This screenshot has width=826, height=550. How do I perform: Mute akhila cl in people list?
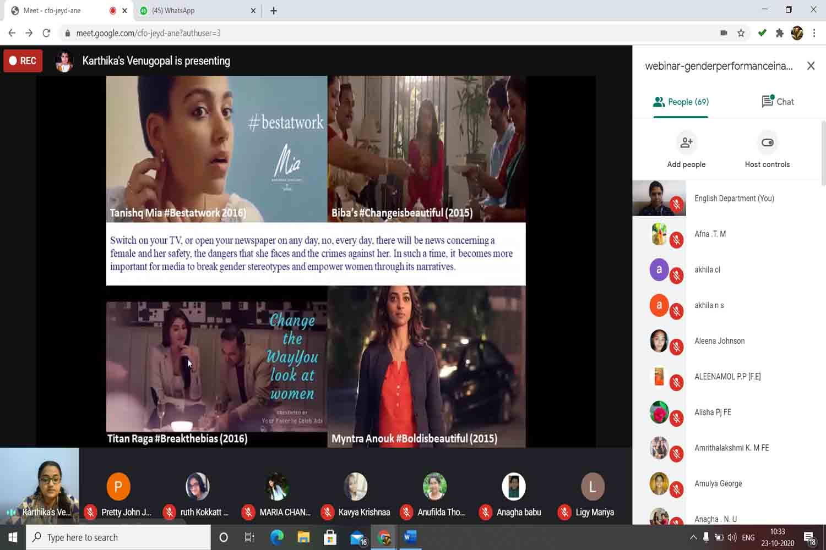pyautogui.click(x=676, y=276)
